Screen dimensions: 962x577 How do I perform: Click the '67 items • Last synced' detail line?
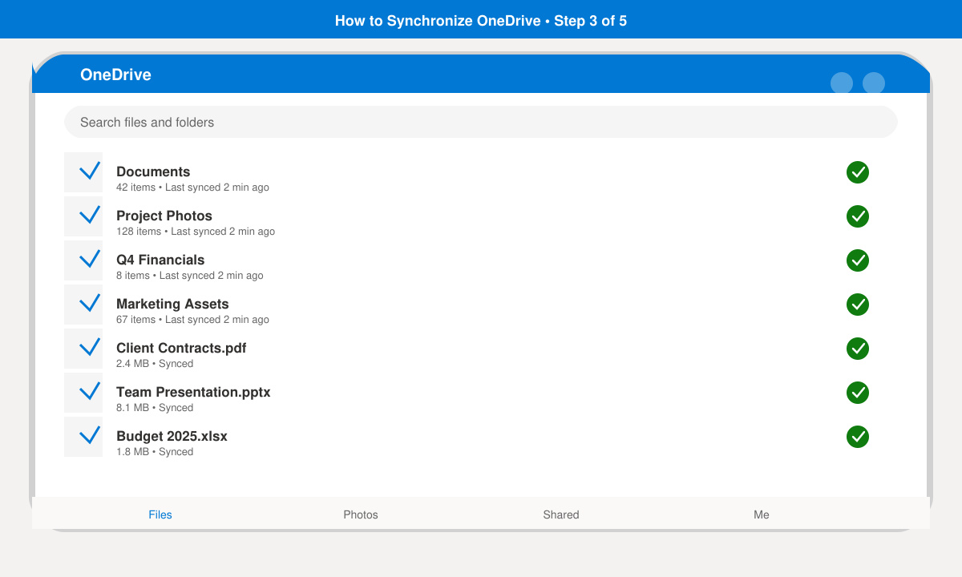click(x=192, y=320)
